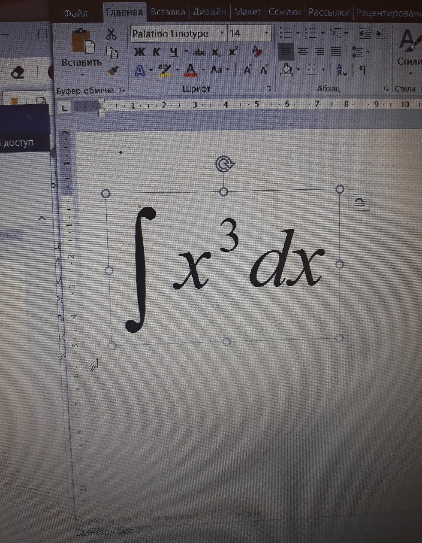Click the word count Число слов

click(x=175, y=517)
